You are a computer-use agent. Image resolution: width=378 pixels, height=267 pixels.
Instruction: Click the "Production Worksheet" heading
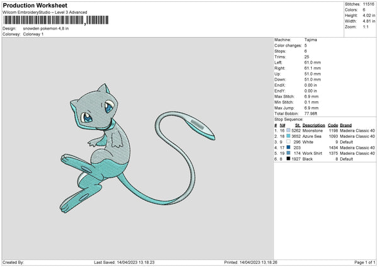[35, 5]
